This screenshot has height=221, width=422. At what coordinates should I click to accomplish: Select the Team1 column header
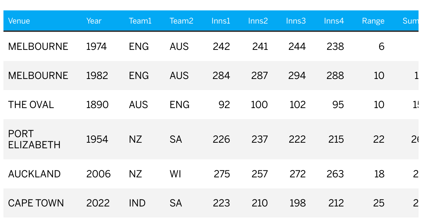tap(140, 21)
